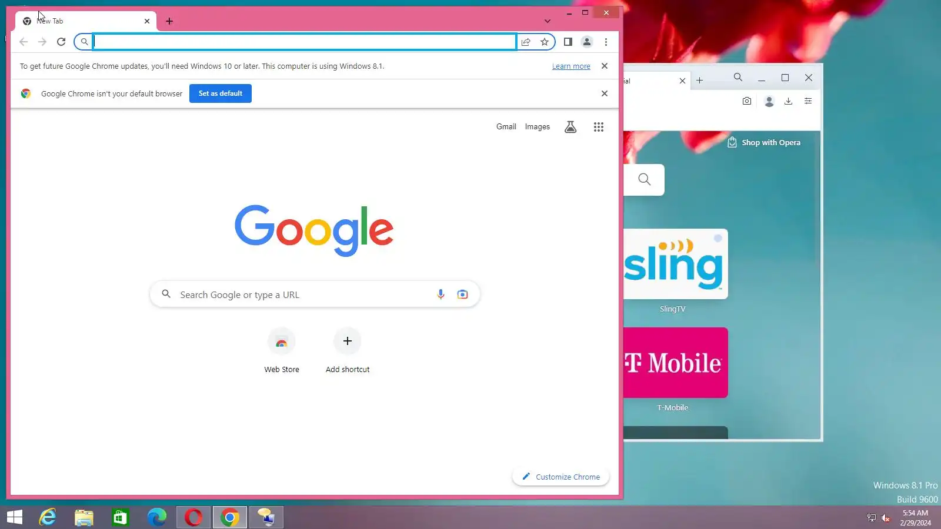
Task: Dismiss the default browser prompt
Action: [605, 93]
